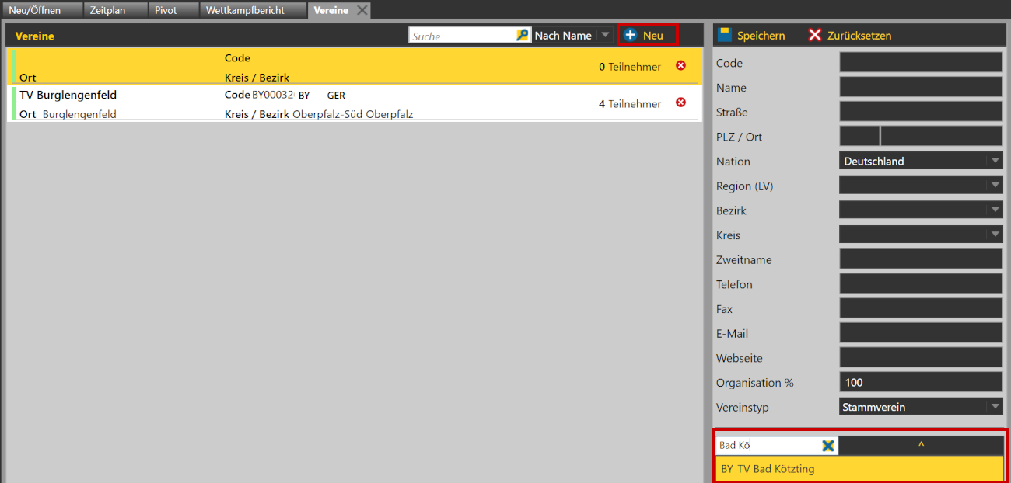Close the Vereine tab
Screen dimensions: 1011x483
(362, 10)
